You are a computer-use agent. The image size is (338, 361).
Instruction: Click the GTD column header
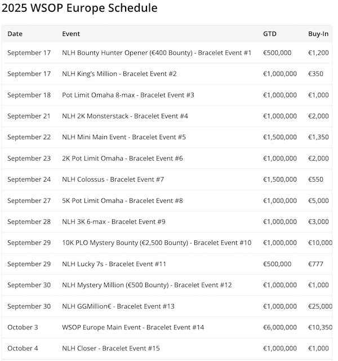coord(270,33)
